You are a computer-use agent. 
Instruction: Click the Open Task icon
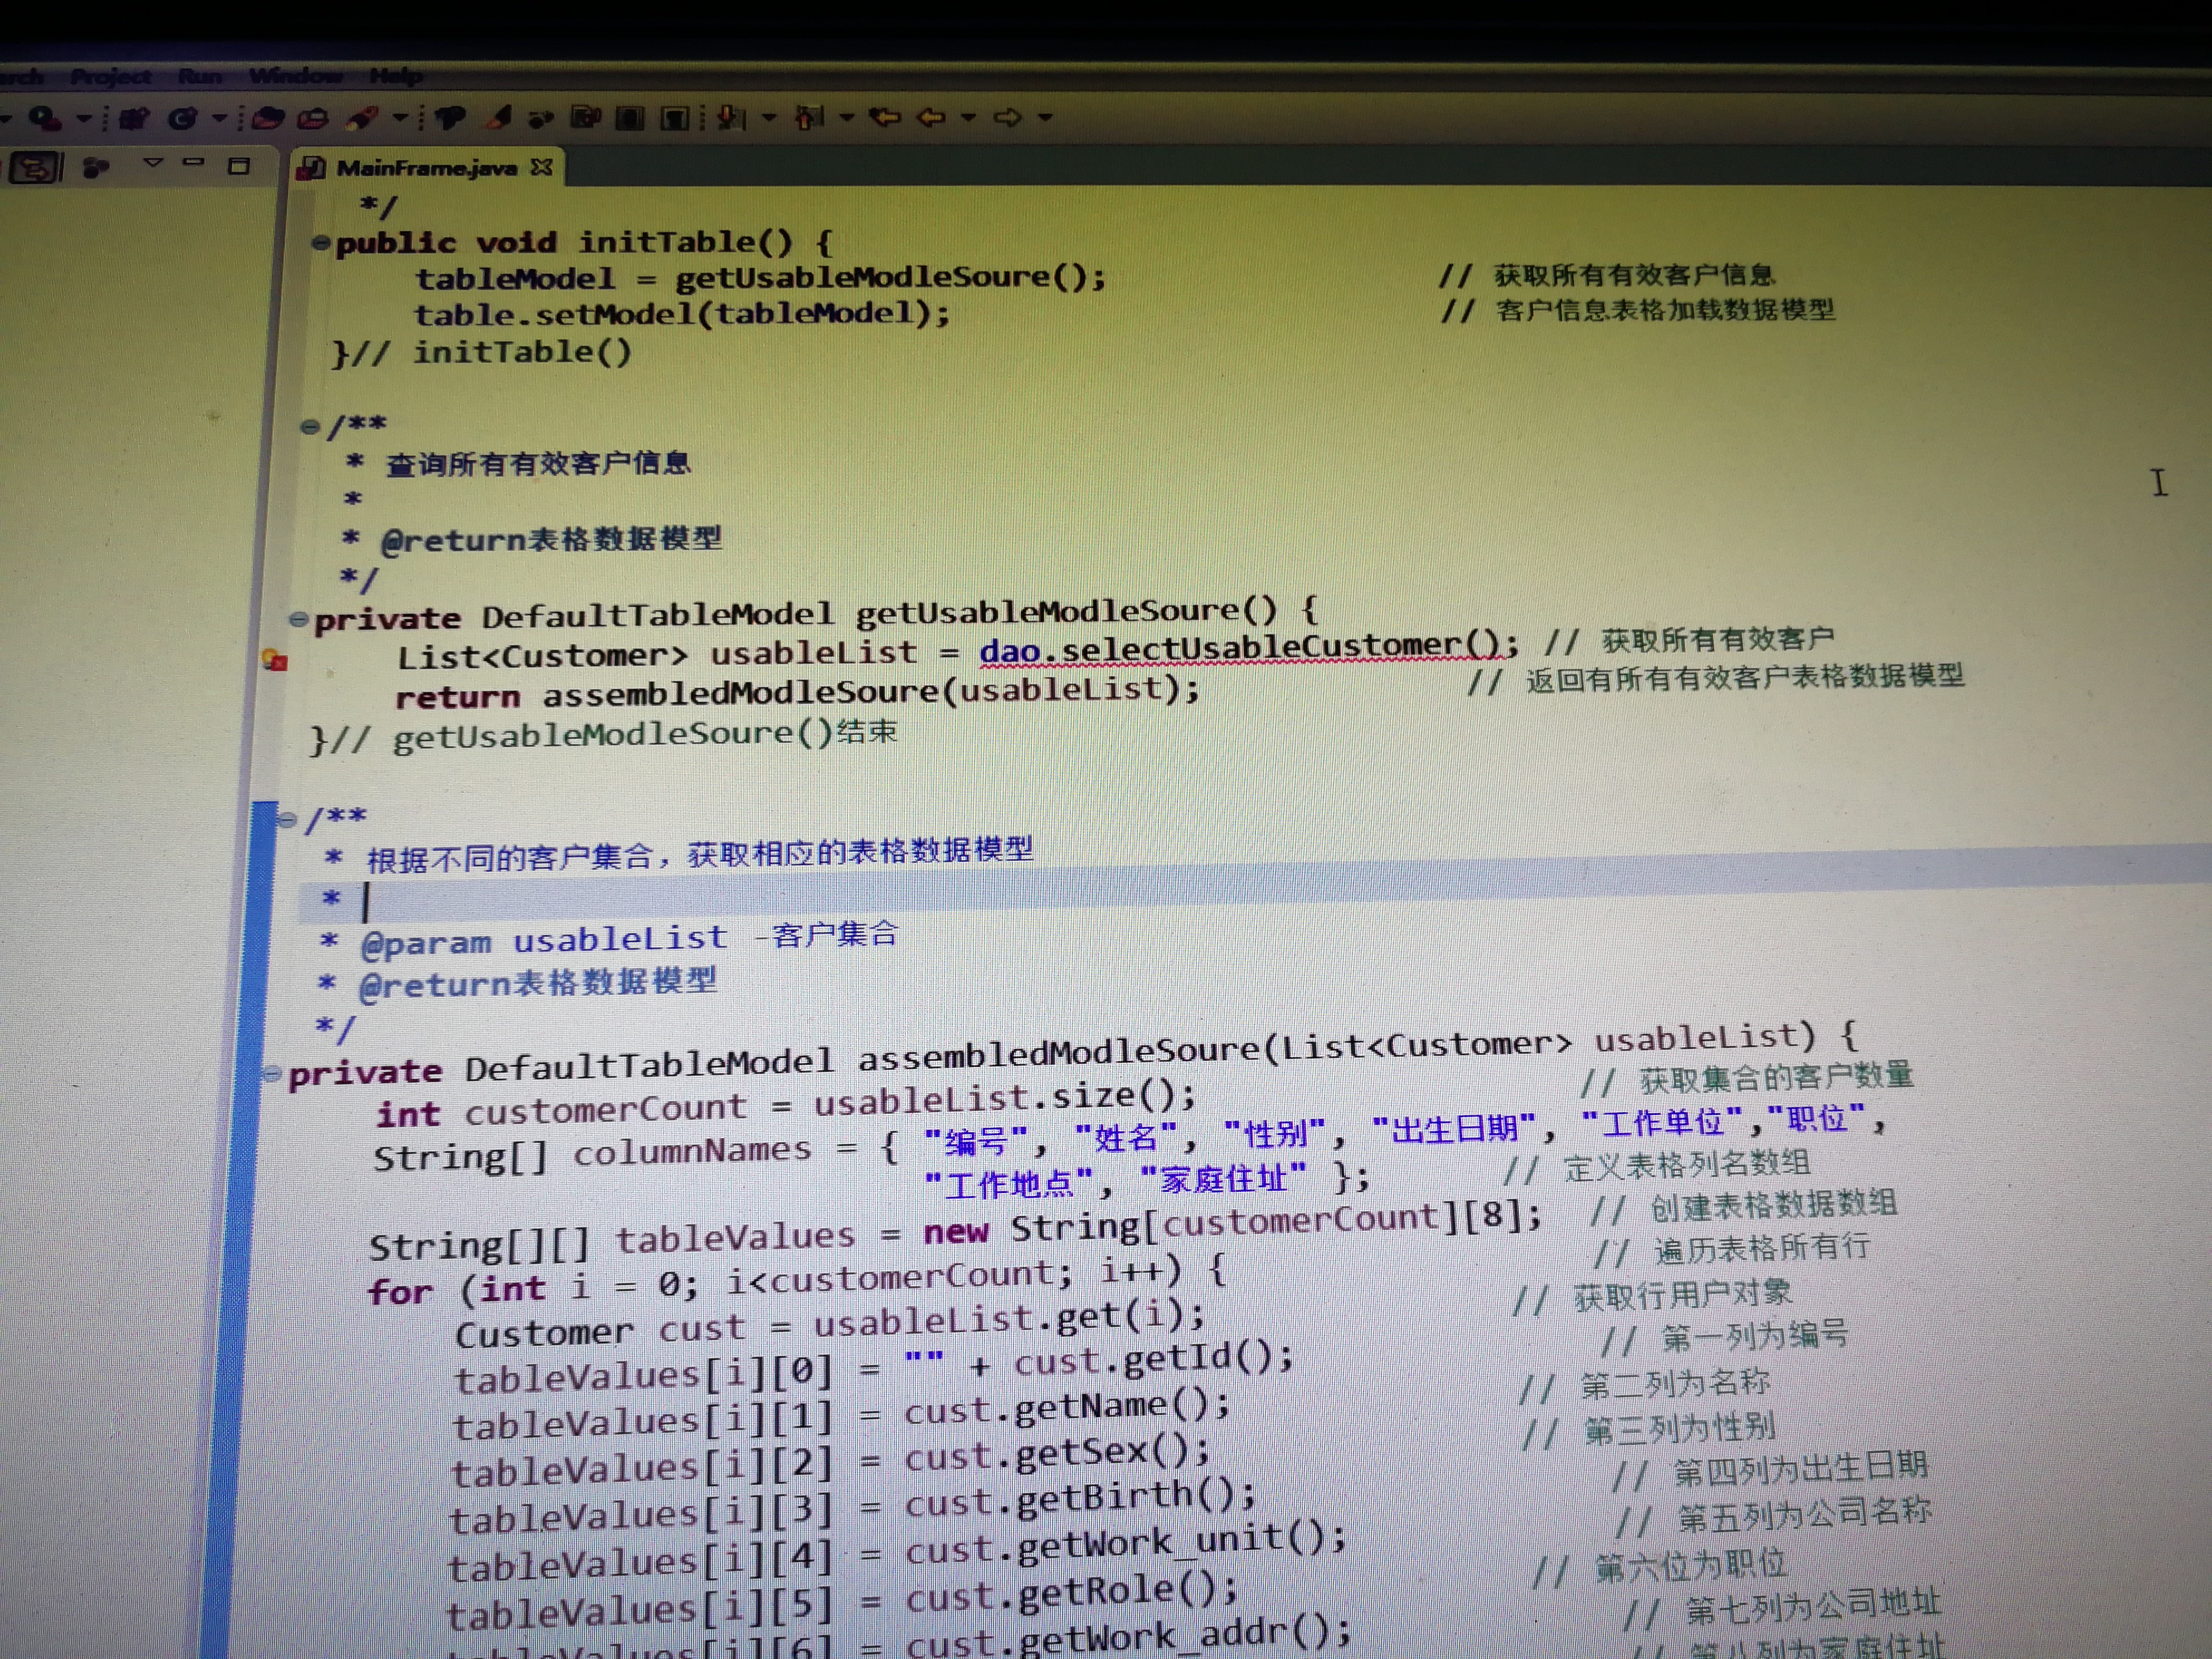coord(313,119)
